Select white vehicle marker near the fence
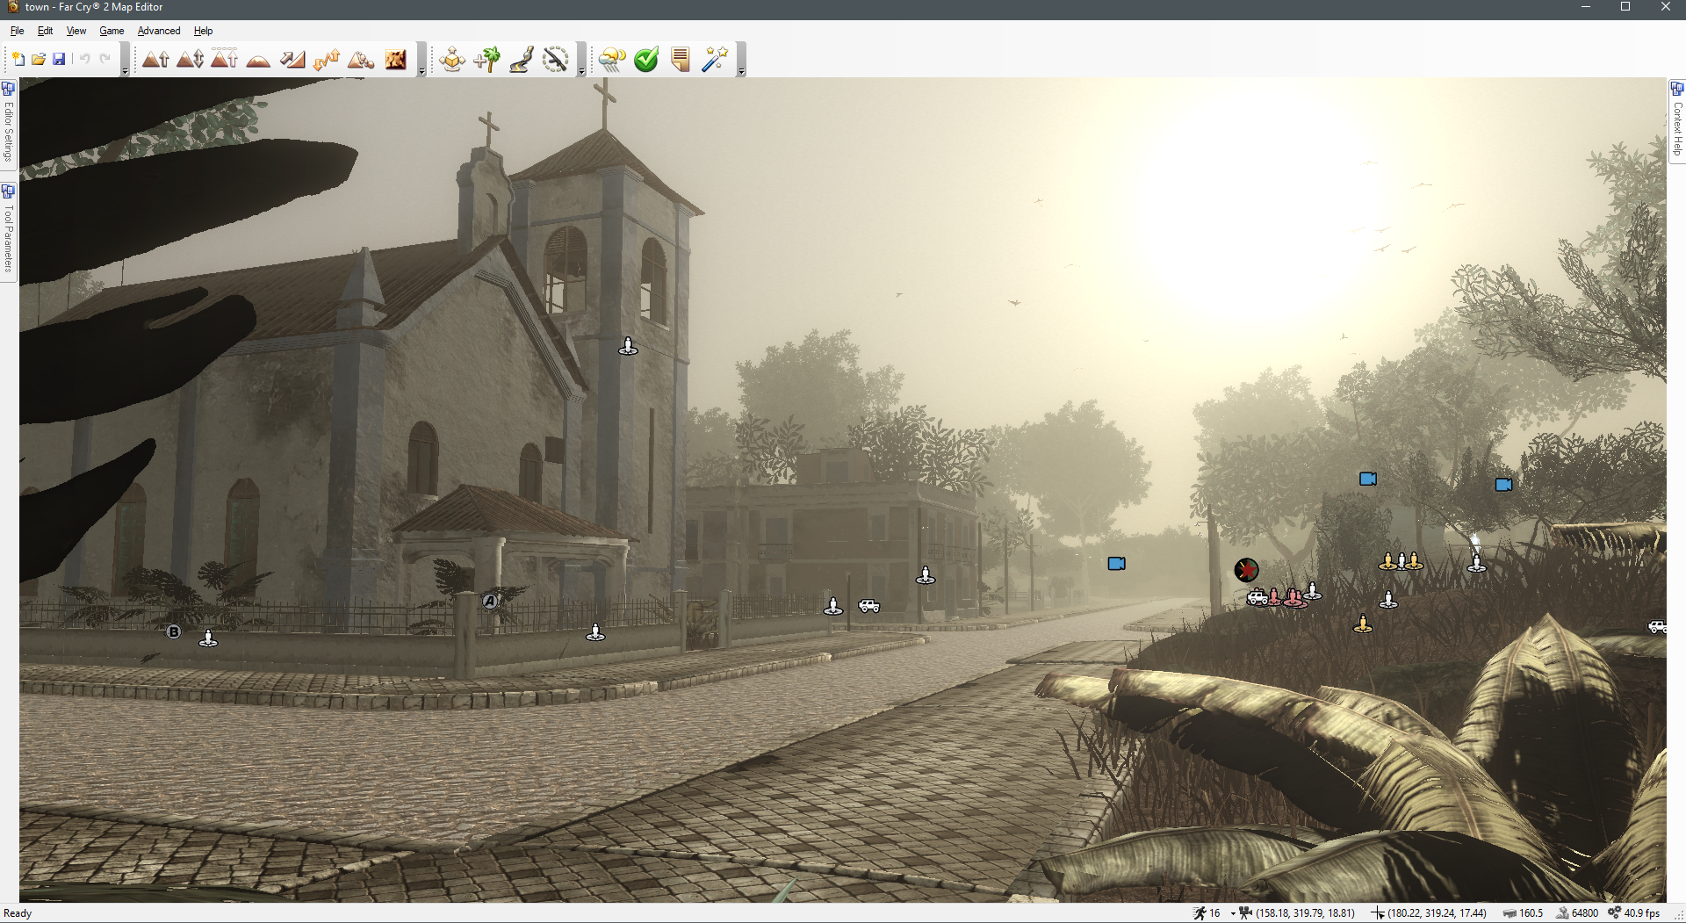This screenshot has height=923, width=1686. (x=868, y=606)
